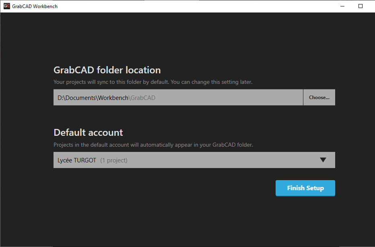Click the D:\Documents\Workbench path text

[93, 98]
